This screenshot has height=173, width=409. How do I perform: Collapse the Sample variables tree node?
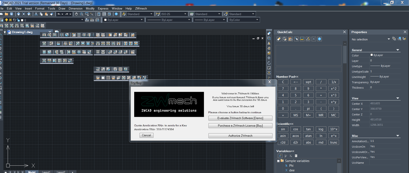click(x=278, y=161)
